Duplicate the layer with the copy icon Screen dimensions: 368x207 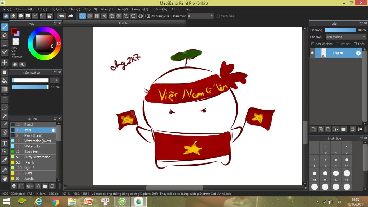point(353,129)
